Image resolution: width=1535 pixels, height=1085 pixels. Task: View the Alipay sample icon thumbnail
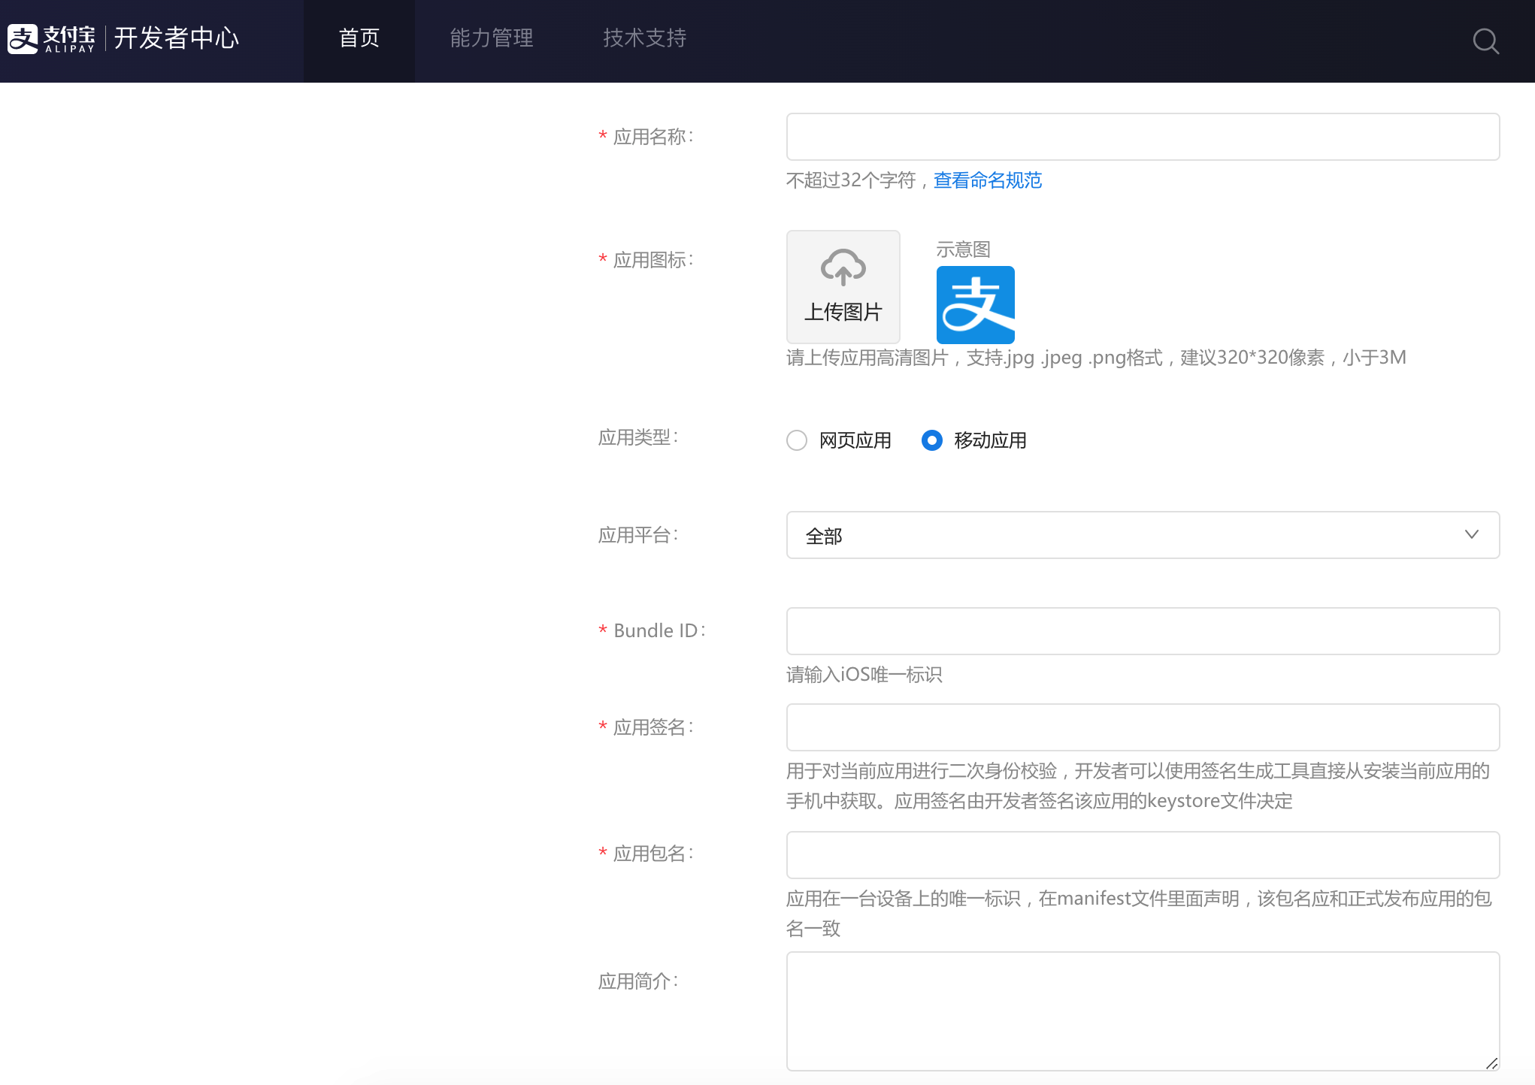tap(975, 304)
